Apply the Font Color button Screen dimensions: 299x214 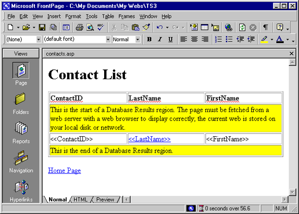(280, 39)
